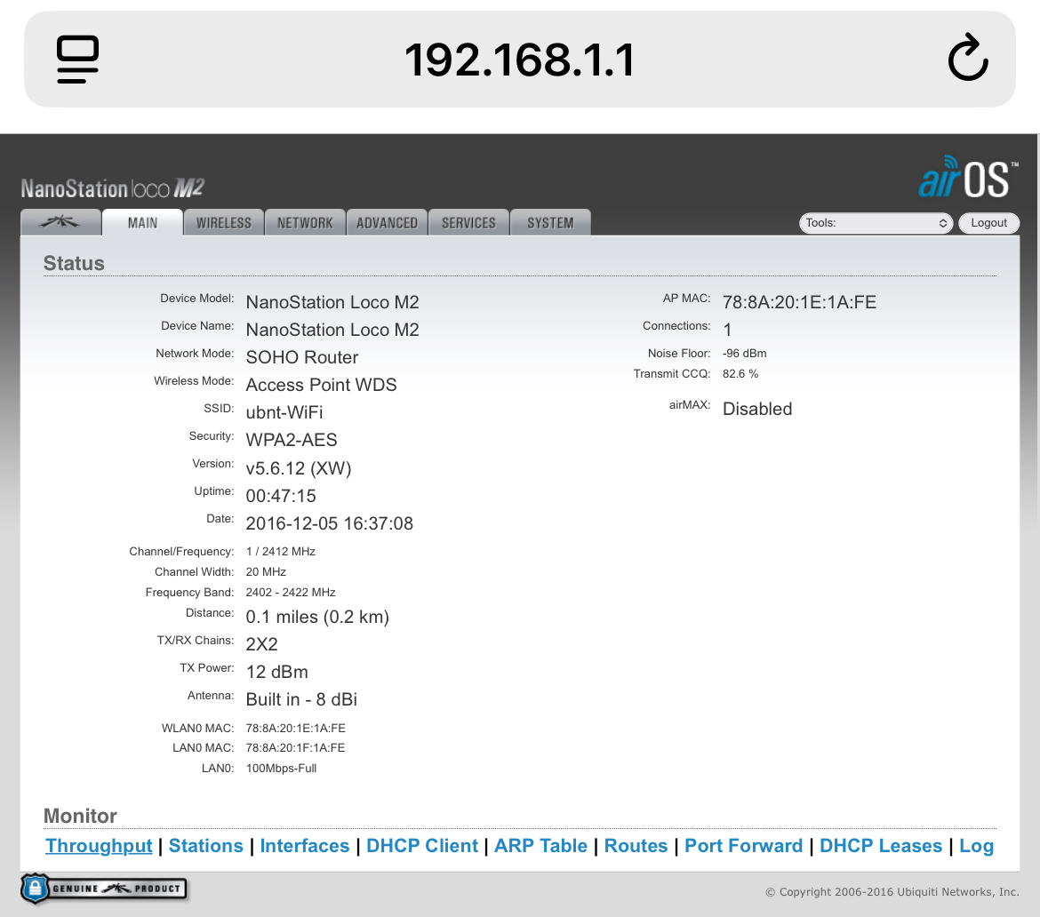Open the page settings icon in the address bar
This screenshot has width=1040, height=917.
point(77,59)
